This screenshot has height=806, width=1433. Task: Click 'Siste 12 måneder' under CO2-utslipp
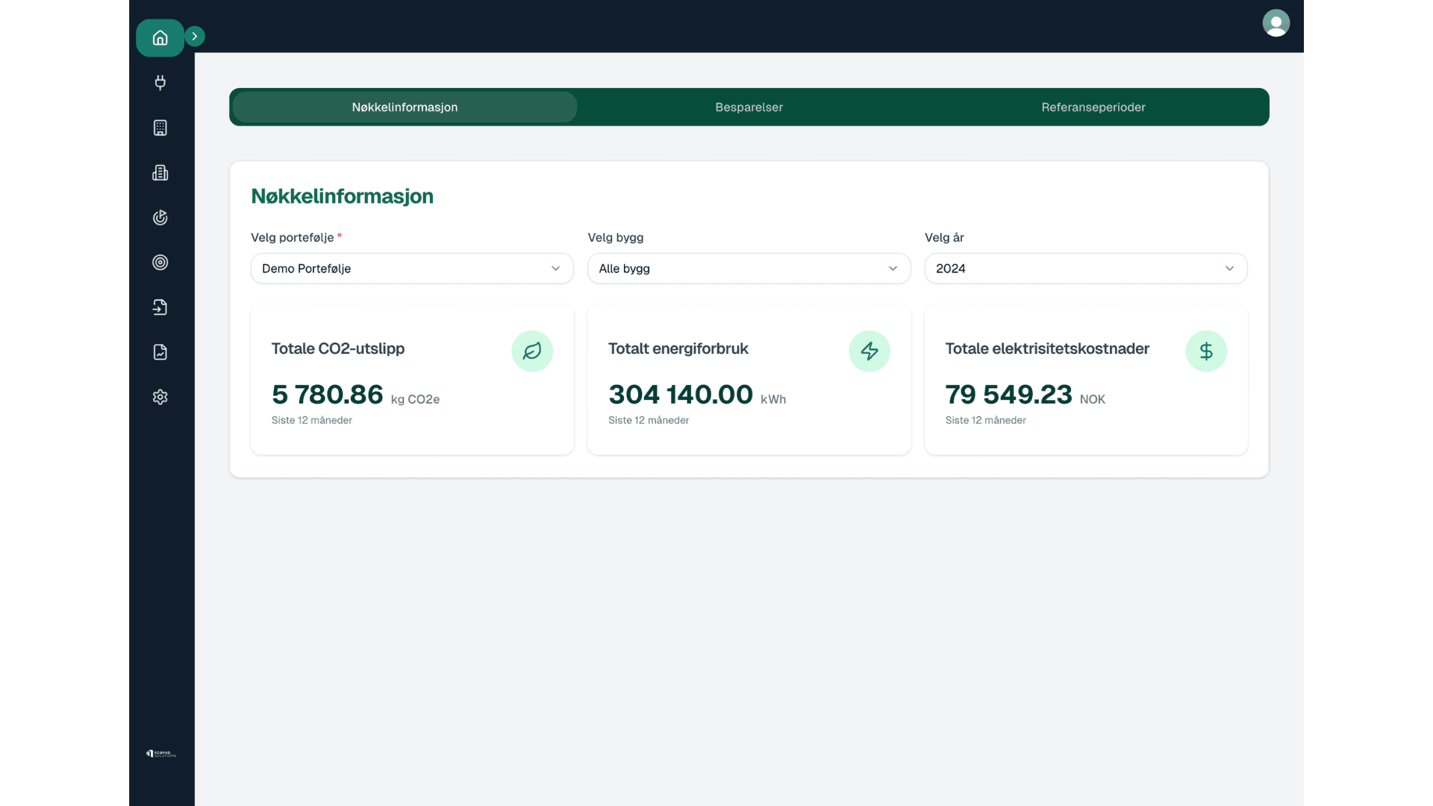[311, 420]
